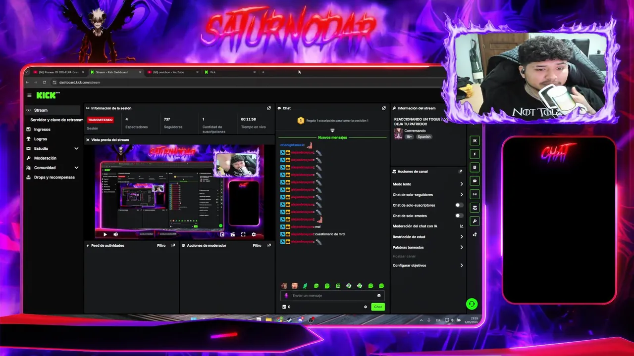The width and height of the screenshot is (634, 356).
Task: Click the storefront icon below message box
Action: click(284, 307)
